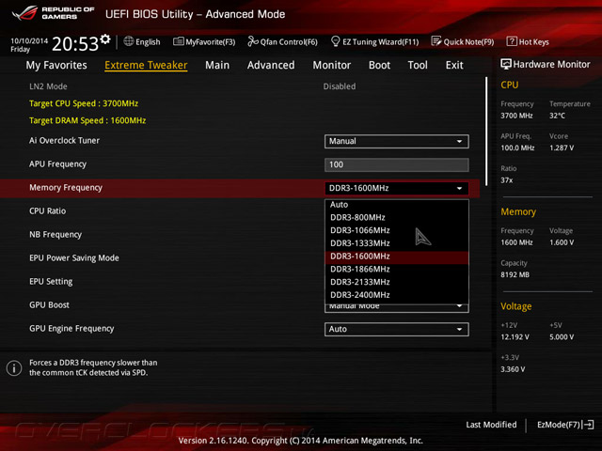Click the 8192 MB capacity value
The height and width of the screenshot is (451, 602).
(515, 275)
